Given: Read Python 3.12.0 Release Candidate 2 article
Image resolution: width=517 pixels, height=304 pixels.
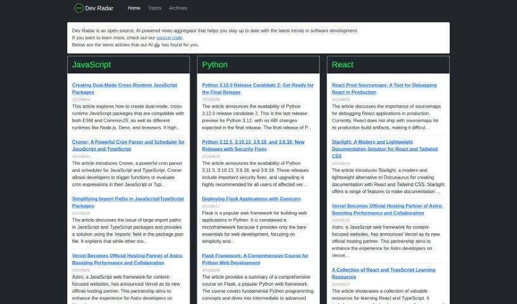Looking at the screenshot, I should (x=258, y=88).
